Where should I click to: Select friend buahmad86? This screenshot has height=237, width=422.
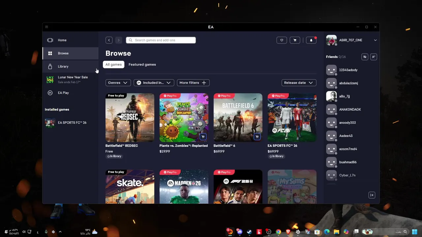pyautogui.click(x=351, y=162)
